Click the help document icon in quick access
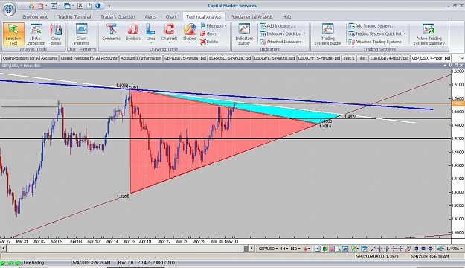The width and height of the screenshot is (465, 268). [89, 6]
